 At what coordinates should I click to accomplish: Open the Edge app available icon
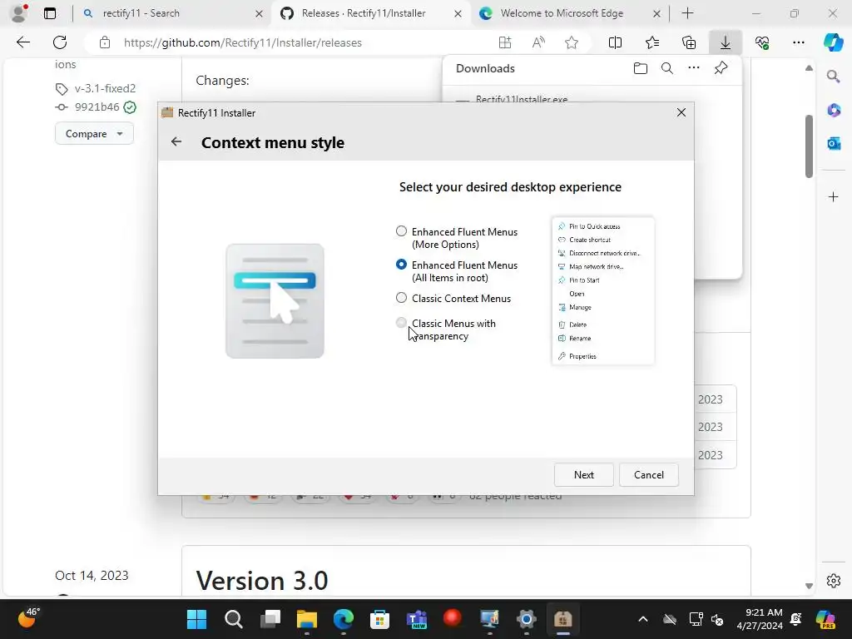[x=505, y=42]
